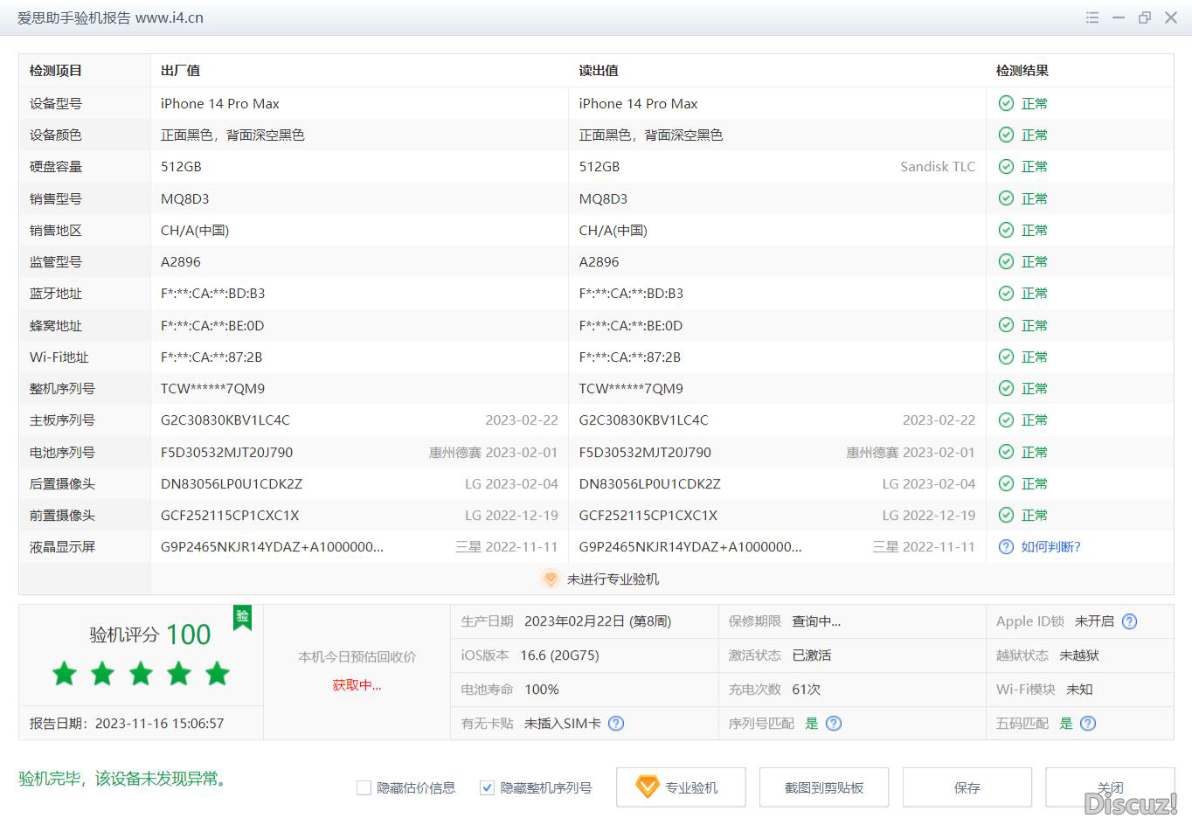Screen dimensions: 1192x825
Task: Click the factory 主板序列号 G2C30830KBV1LC4C value
Action: [225, 419]
